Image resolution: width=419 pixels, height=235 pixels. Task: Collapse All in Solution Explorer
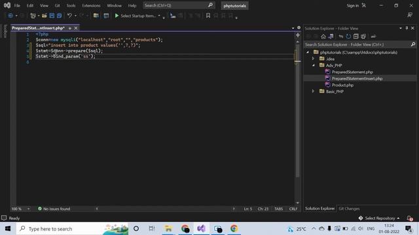coord(355,37)
